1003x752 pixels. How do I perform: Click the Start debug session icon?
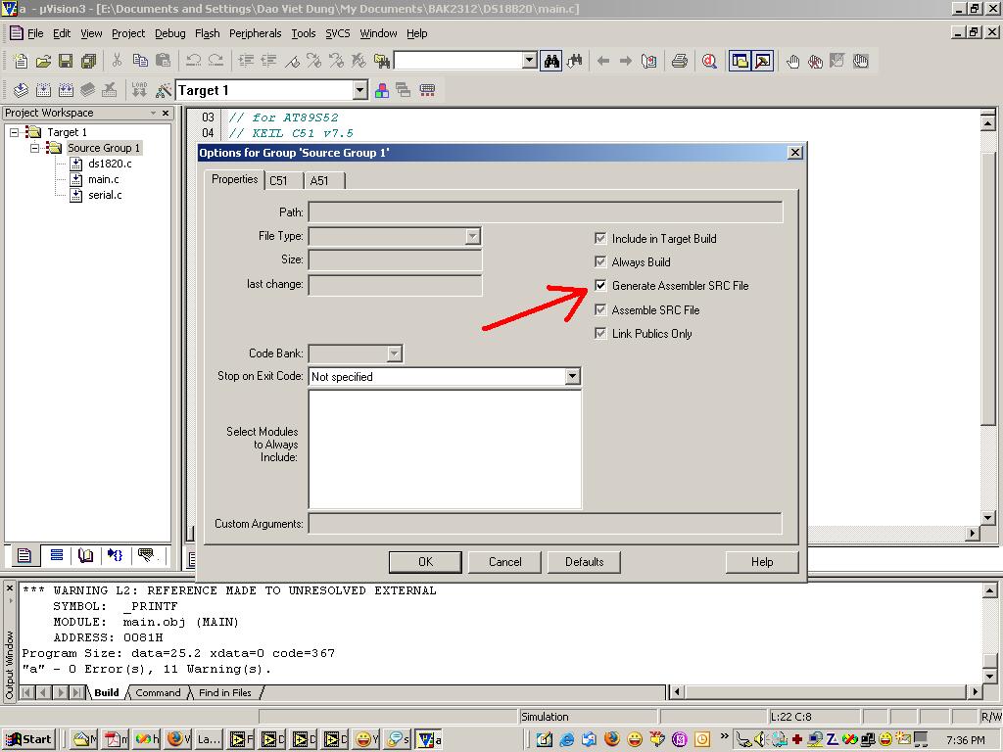point(709,61)
